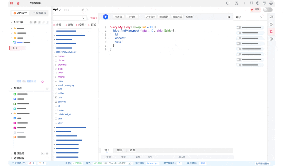The height and width of the screenshot is (166, 283).
Task: Open the top right sidebar panel icon
Action: [271, 17]
